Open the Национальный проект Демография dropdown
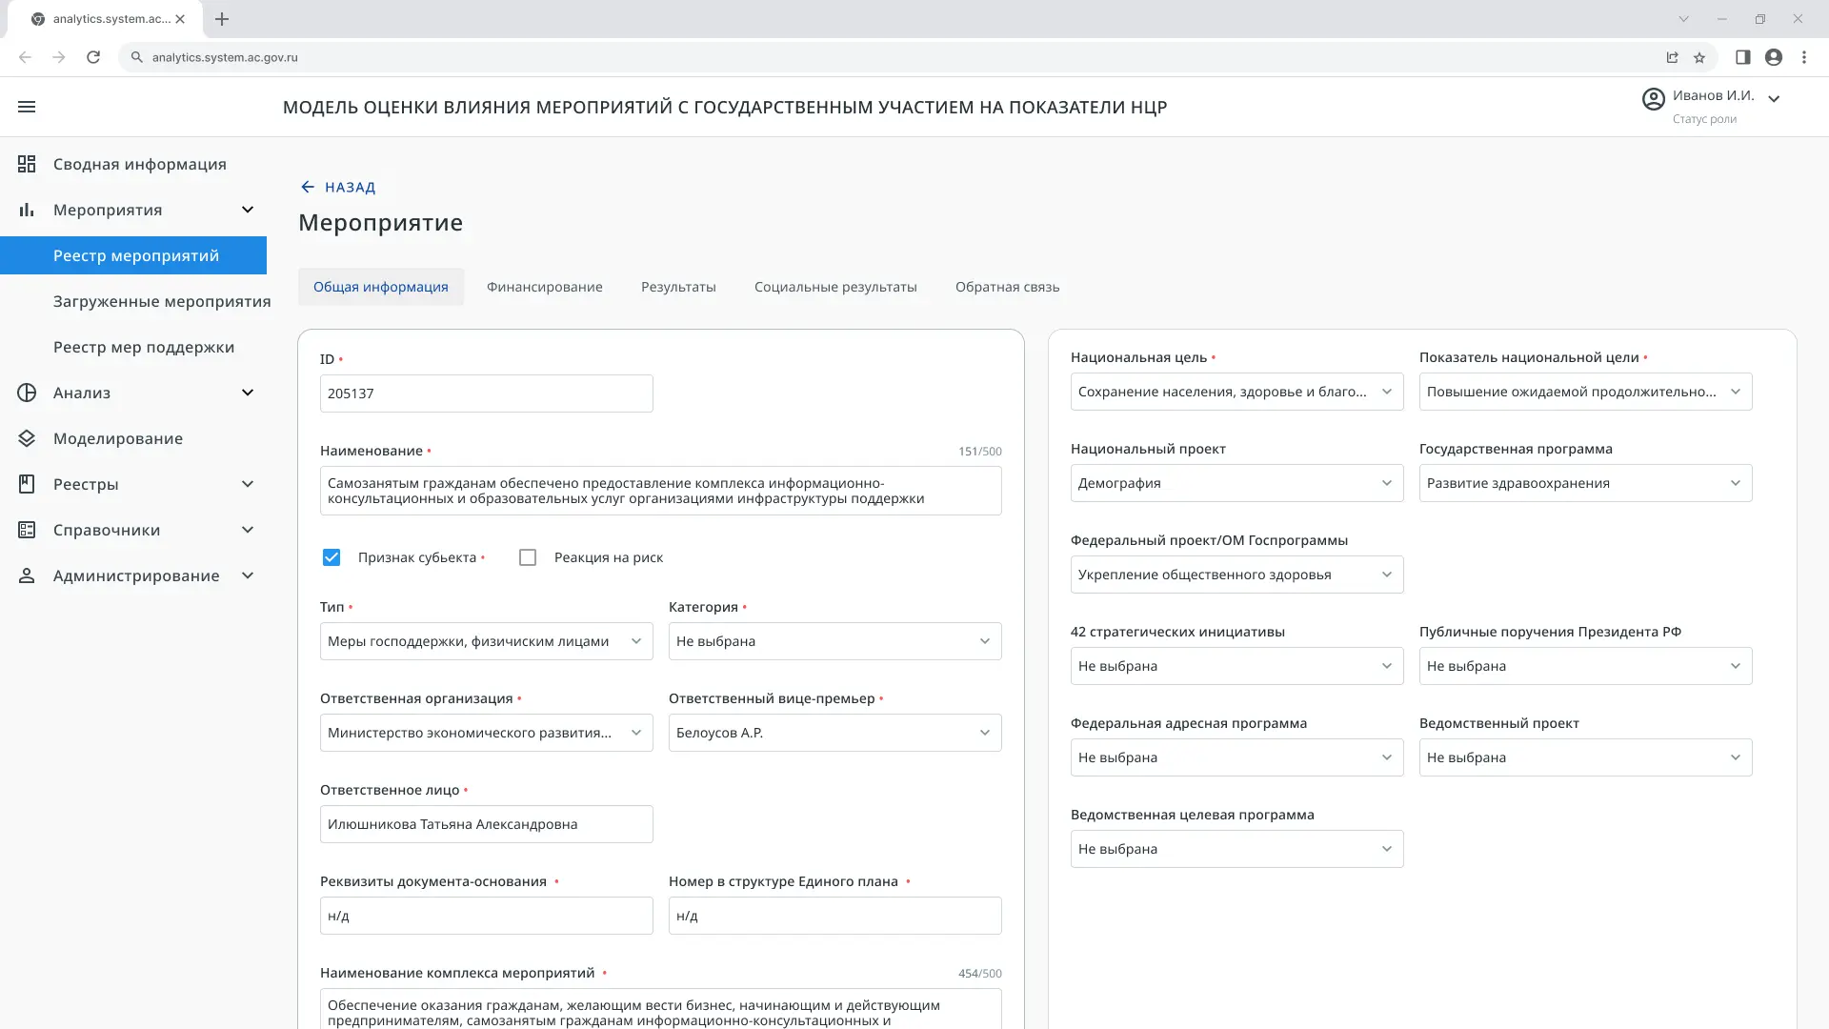This screenshot has height=1029, width=1829. tap(1236, 483)
